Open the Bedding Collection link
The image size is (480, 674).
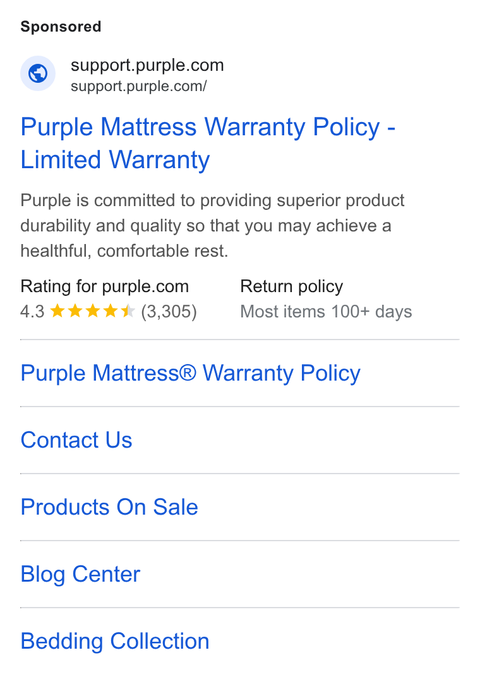click(115, 641)
